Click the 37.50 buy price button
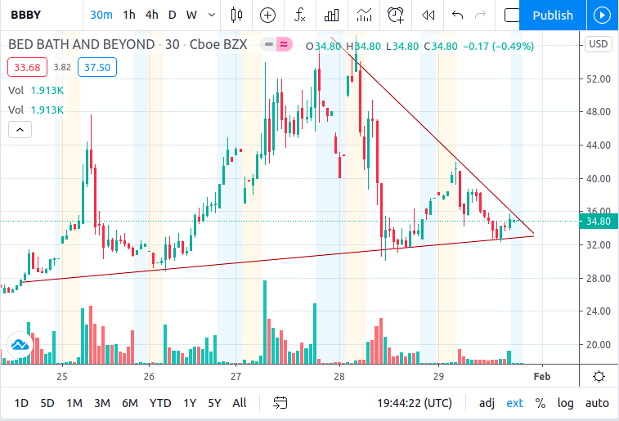The width and height of the screenshot is (619, 421). [97, 67]
